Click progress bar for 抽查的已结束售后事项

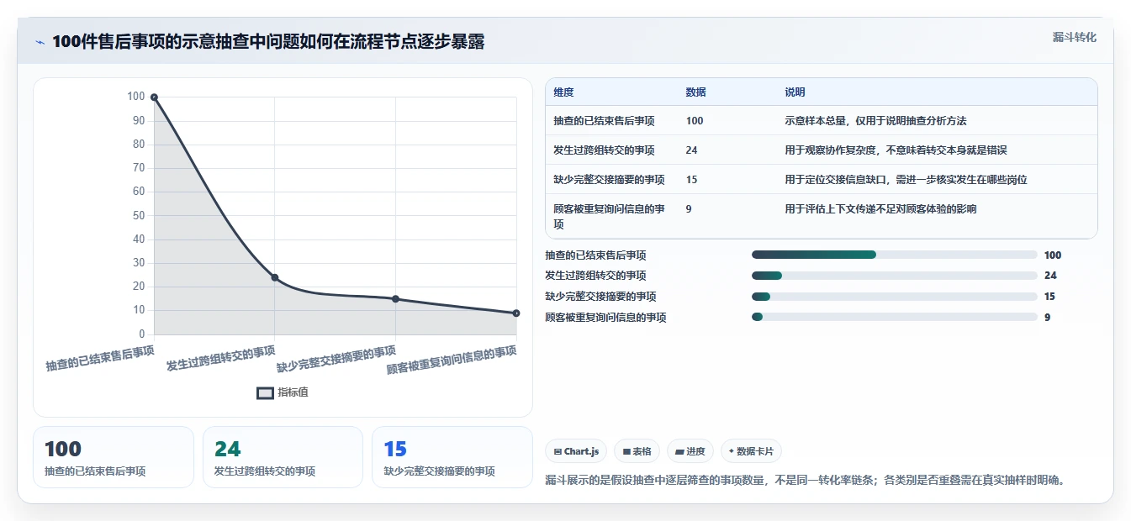(895, 255)
